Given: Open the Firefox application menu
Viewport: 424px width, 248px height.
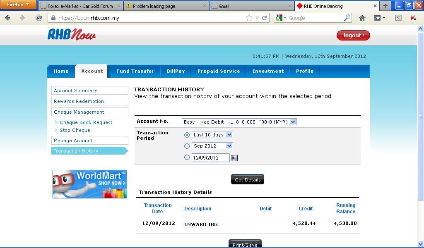Looking at the screenshot, I should pyautogui.click(x=18, y=5).
